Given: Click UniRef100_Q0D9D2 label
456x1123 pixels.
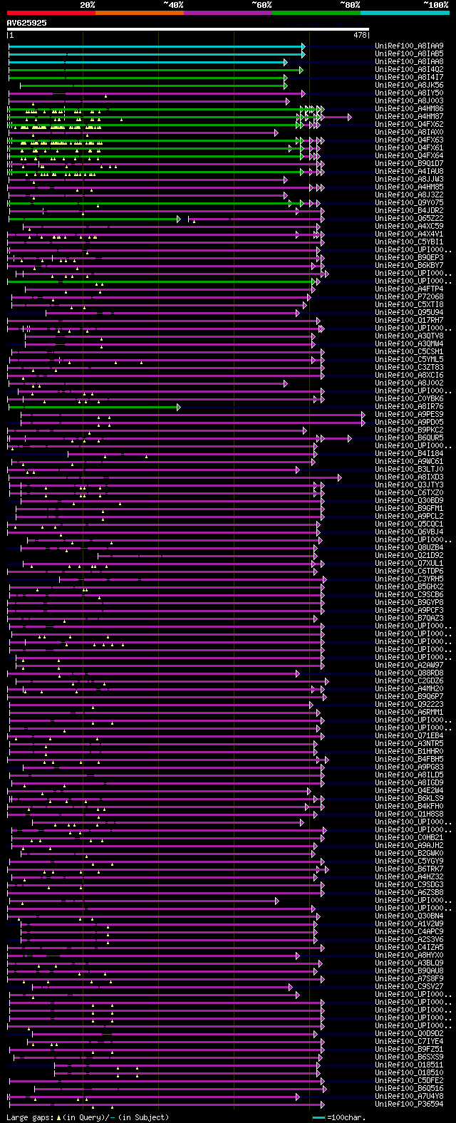Looking at the screenshot, I should (409, 1033).
